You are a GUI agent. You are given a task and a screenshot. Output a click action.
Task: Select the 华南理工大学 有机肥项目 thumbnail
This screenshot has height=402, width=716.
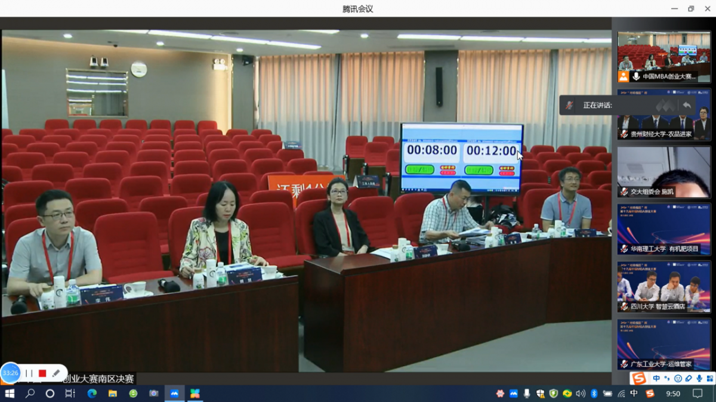pyautogui.click(x=663, y=229)
